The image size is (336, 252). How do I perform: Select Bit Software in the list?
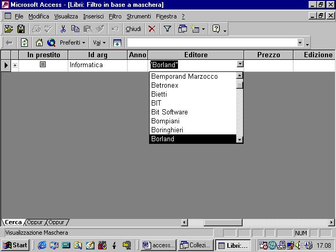click(193, 112)
